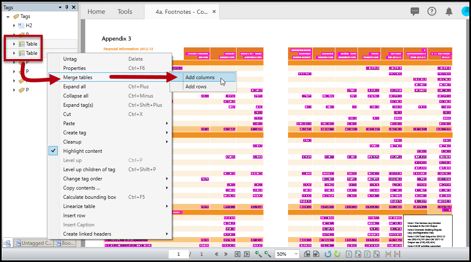This screenshot has height=262, width=471.
Task: Open the Tags panel options dropdown arrow
Action: point(60,8)
